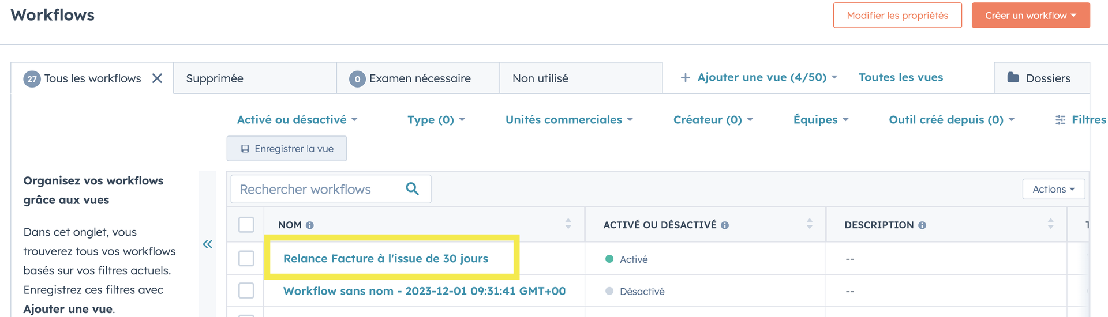1108x317 pixels.
Task: Click the Activé status of Relance Facture
Action: [626, 259]
